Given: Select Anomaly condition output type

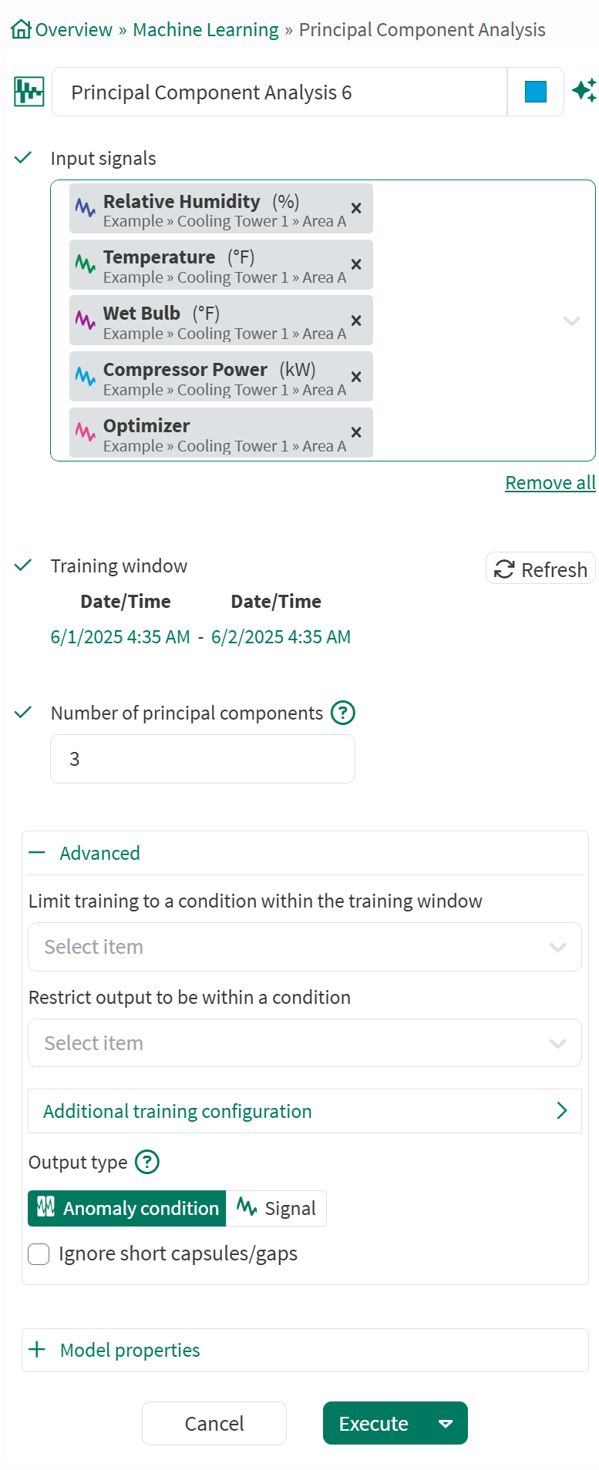Looking at the screenshot, I should pyautogui.click(x=126, y=1208).
